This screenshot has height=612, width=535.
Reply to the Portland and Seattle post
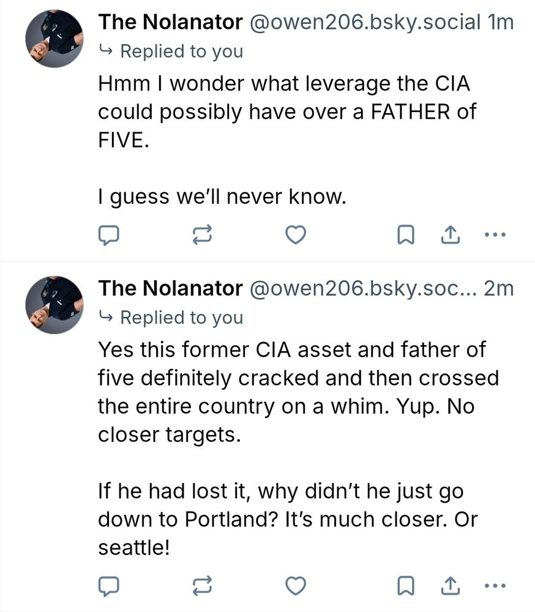point(108,586)
